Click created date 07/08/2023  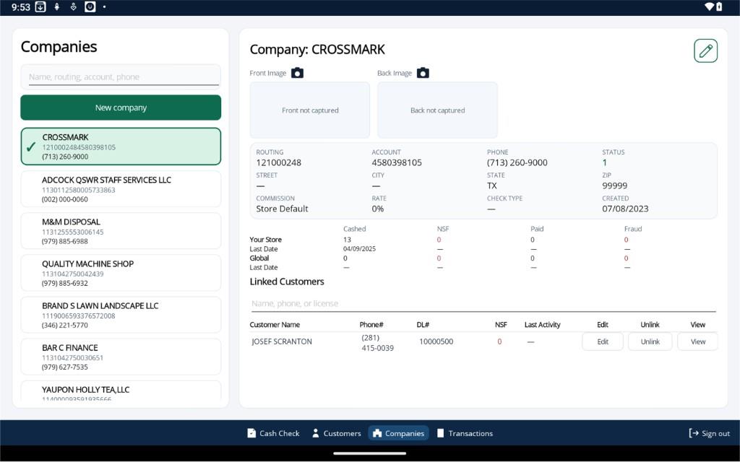tap(625, 209)
